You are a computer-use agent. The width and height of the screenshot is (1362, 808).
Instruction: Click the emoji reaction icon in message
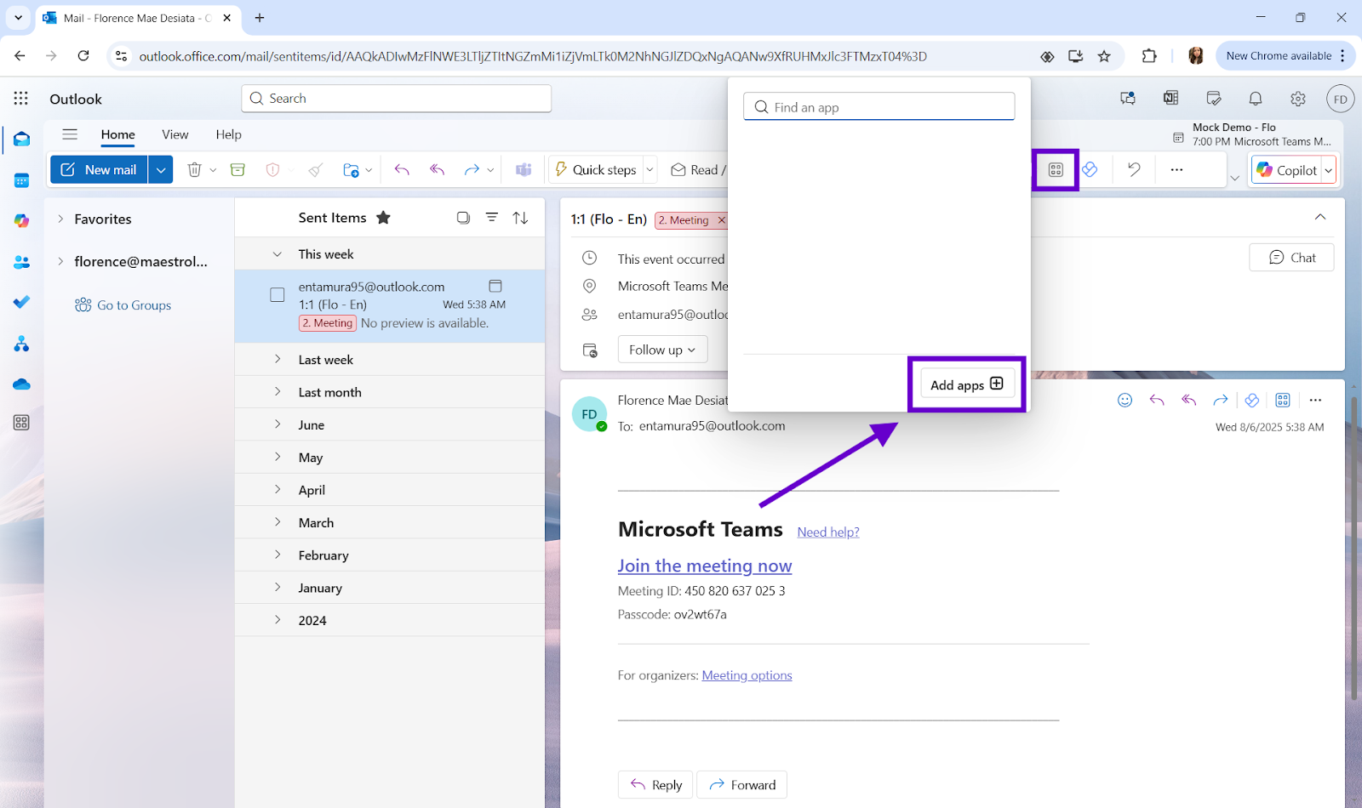click(x=1125, y=400)
